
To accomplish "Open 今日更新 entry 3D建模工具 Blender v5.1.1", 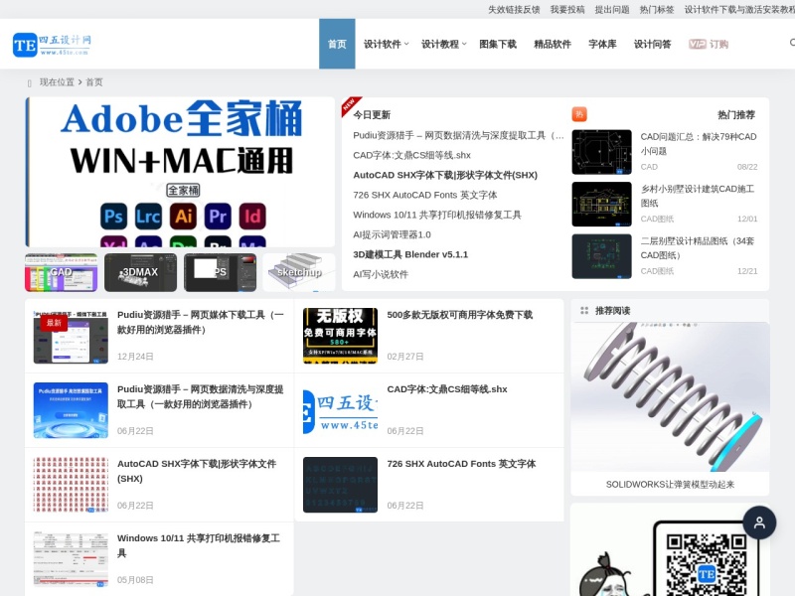I will (x=410, y=254).
